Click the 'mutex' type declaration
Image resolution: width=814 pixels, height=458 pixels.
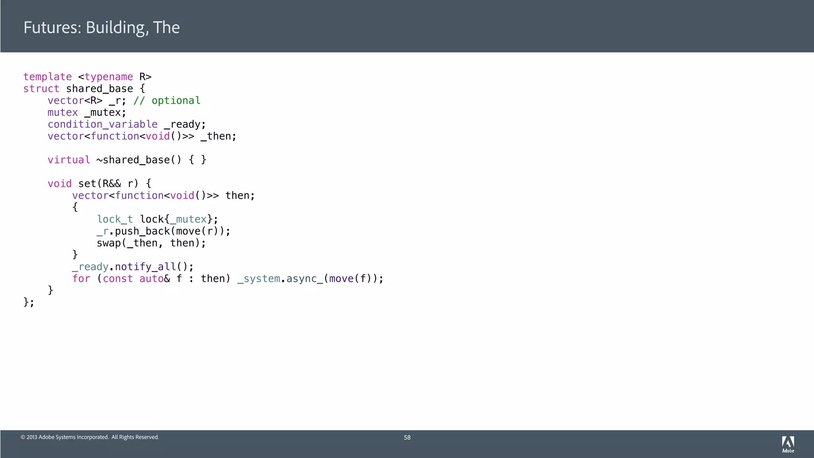click(x=62, y=113)
